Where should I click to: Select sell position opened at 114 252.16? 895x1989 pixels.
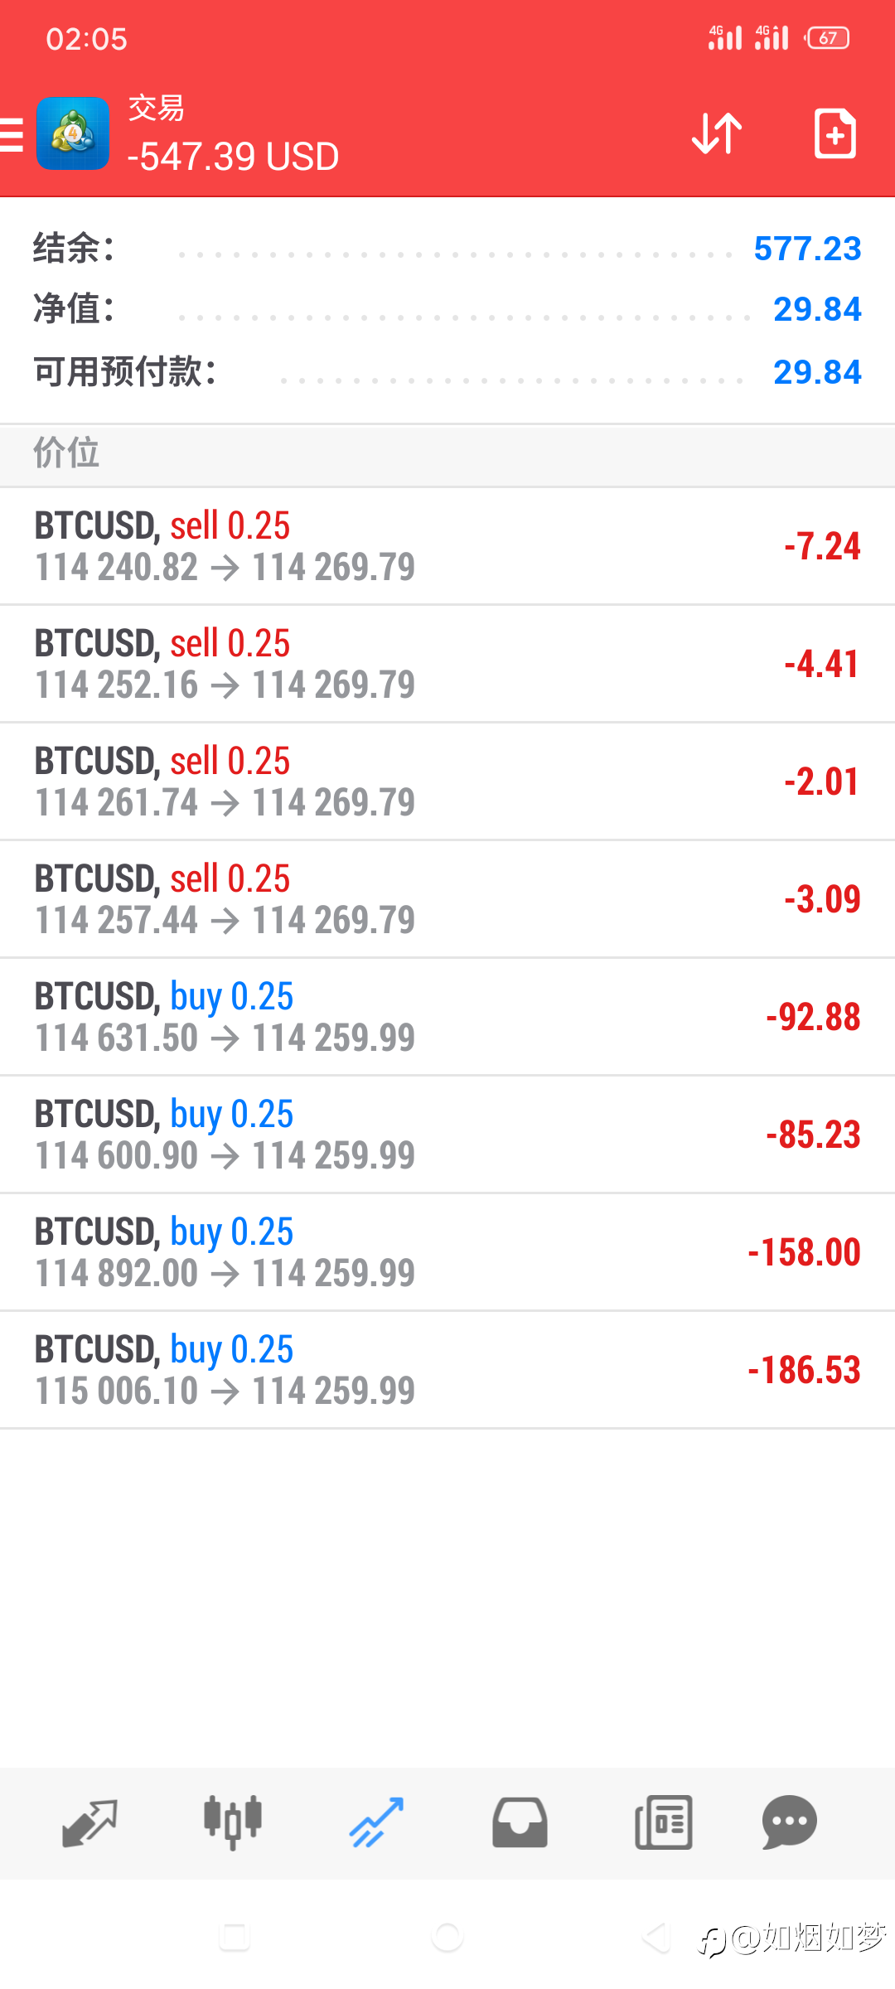point(447,664)
